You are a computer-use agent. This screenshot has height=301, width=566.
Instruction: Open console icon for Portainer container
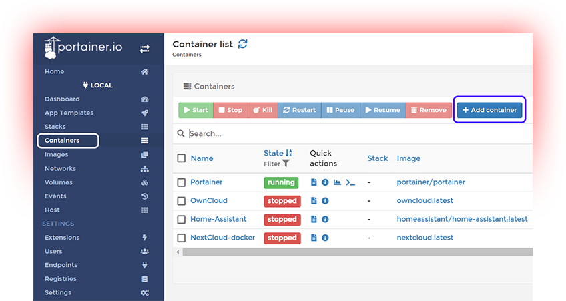350,182
